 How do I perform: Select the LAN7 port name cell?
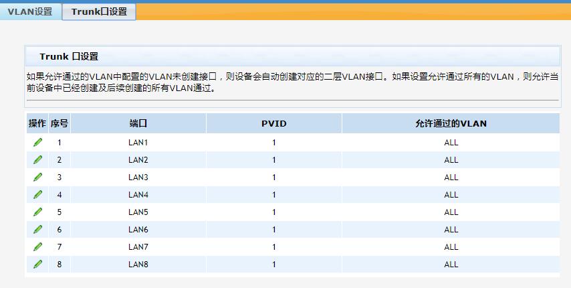138,247
